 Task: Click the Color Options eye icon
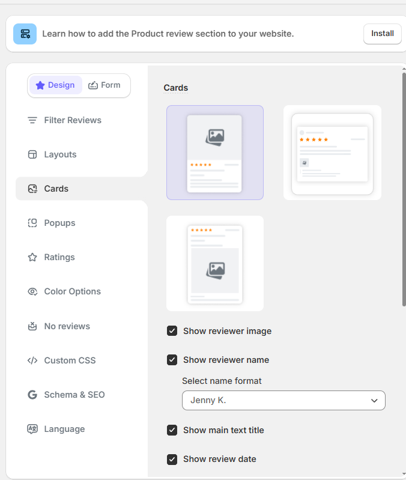point(32,291)
